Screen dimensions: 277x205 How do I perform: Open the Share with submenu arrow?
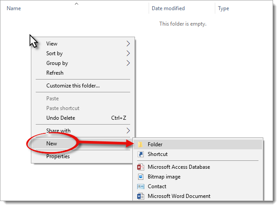(128, 131)
